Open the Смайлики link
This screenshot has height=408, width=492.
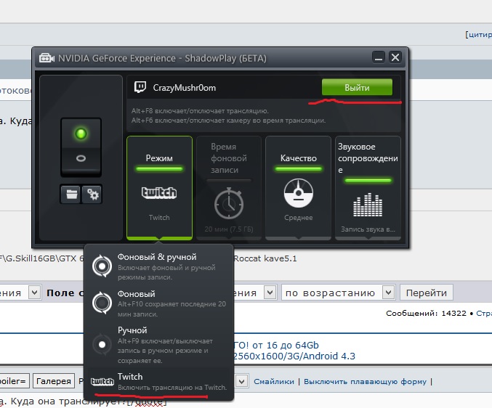coord(274,381)
